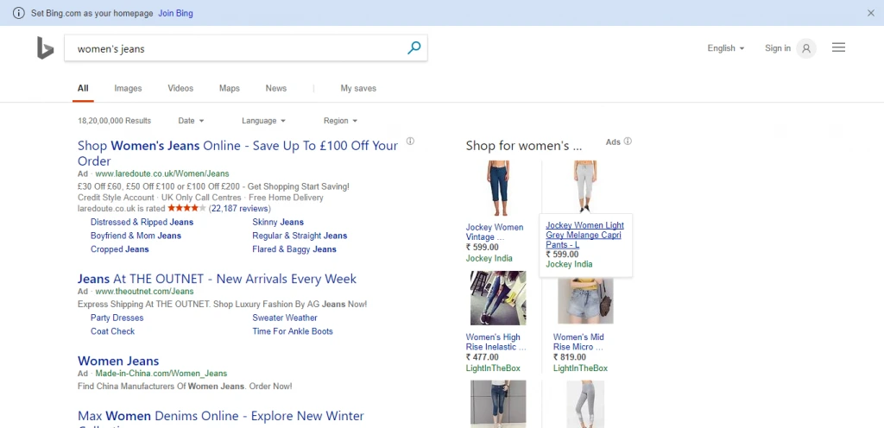884x428 pixels.
Task: Click the Skinny Jeans sitelink
Action: point(278,222)
